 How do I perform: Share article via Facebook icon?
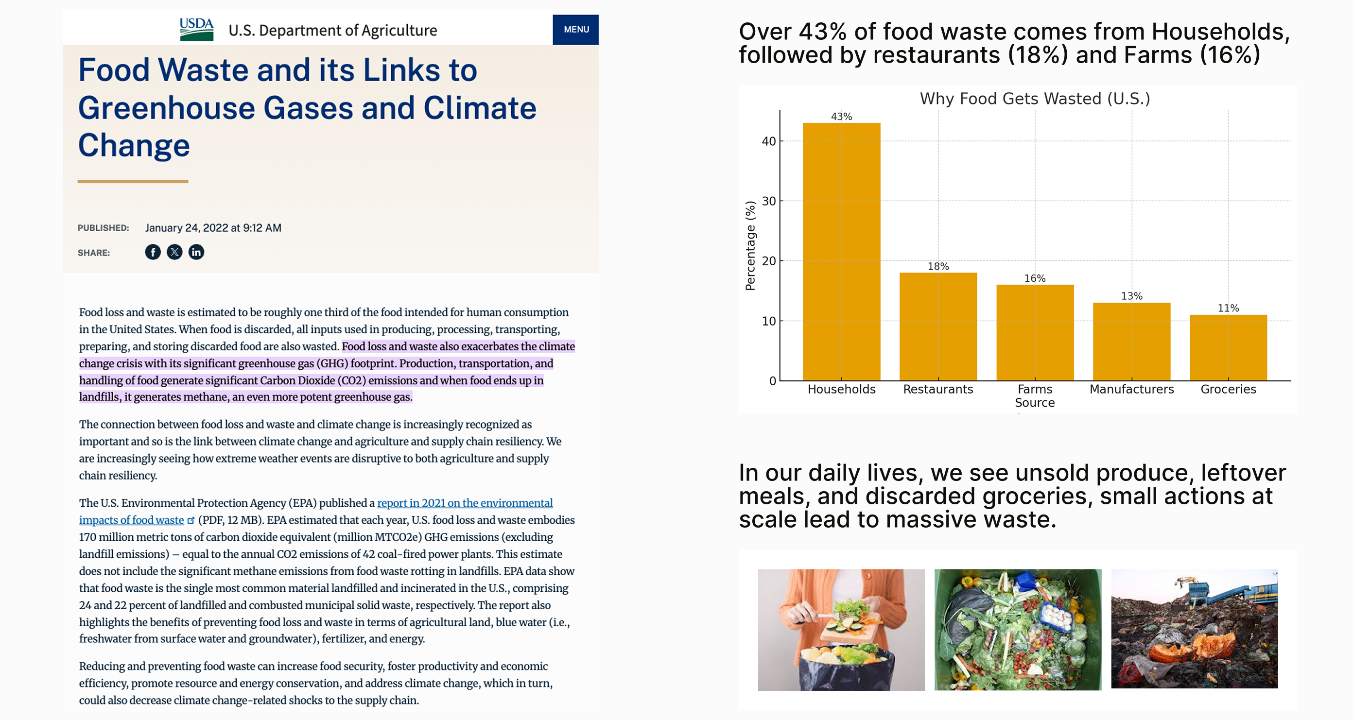click(153, 252)
